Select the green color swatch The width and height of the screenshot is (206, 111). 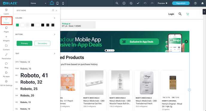tap(17, 25)
